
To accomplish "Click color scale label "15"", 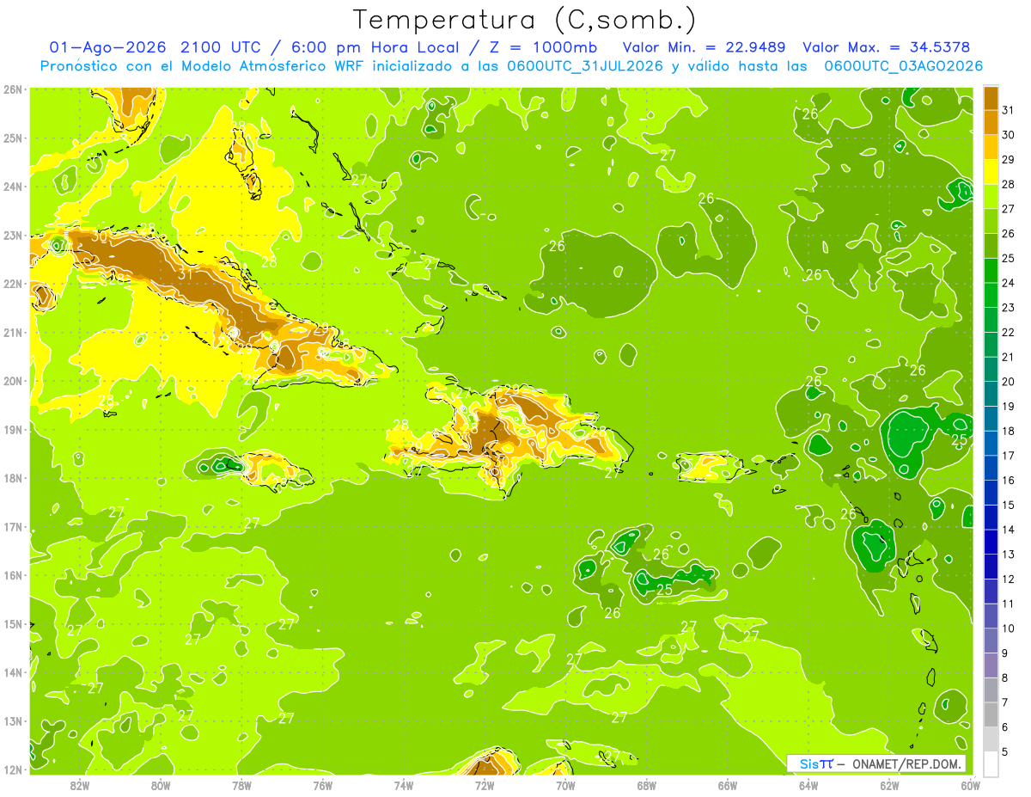I will click(1009, 505).
